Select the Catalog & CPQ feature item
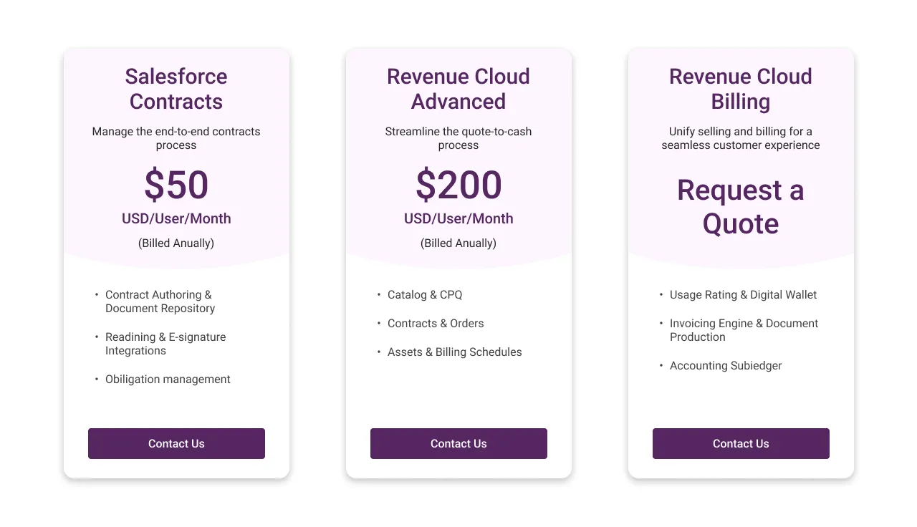Viewport: 917px width, 527px height. pyautogui.click(x=425, y=294)
